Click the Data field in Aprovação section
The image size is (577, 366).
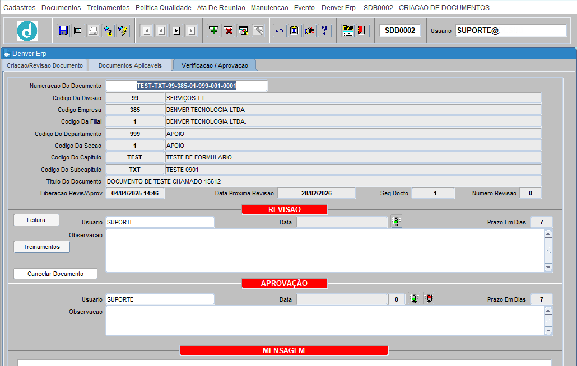342,299
